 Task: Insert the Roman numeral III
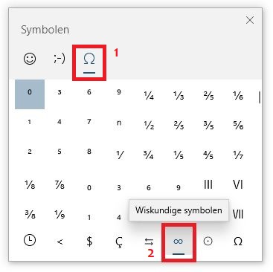click(208, 184)
